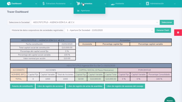
Task: Click the TOTAL row label
Action: [18, 79]
